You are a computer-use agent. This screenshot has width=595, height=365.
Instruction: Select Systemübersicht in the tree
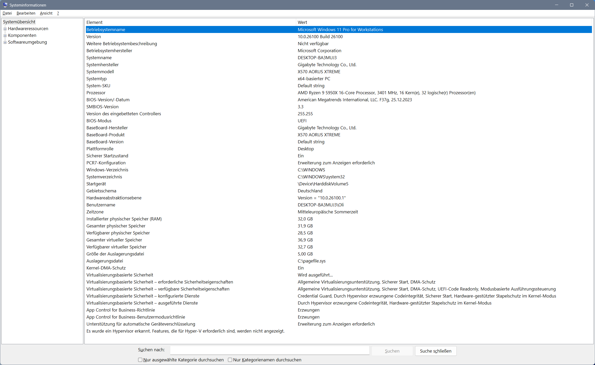point(19,22)
